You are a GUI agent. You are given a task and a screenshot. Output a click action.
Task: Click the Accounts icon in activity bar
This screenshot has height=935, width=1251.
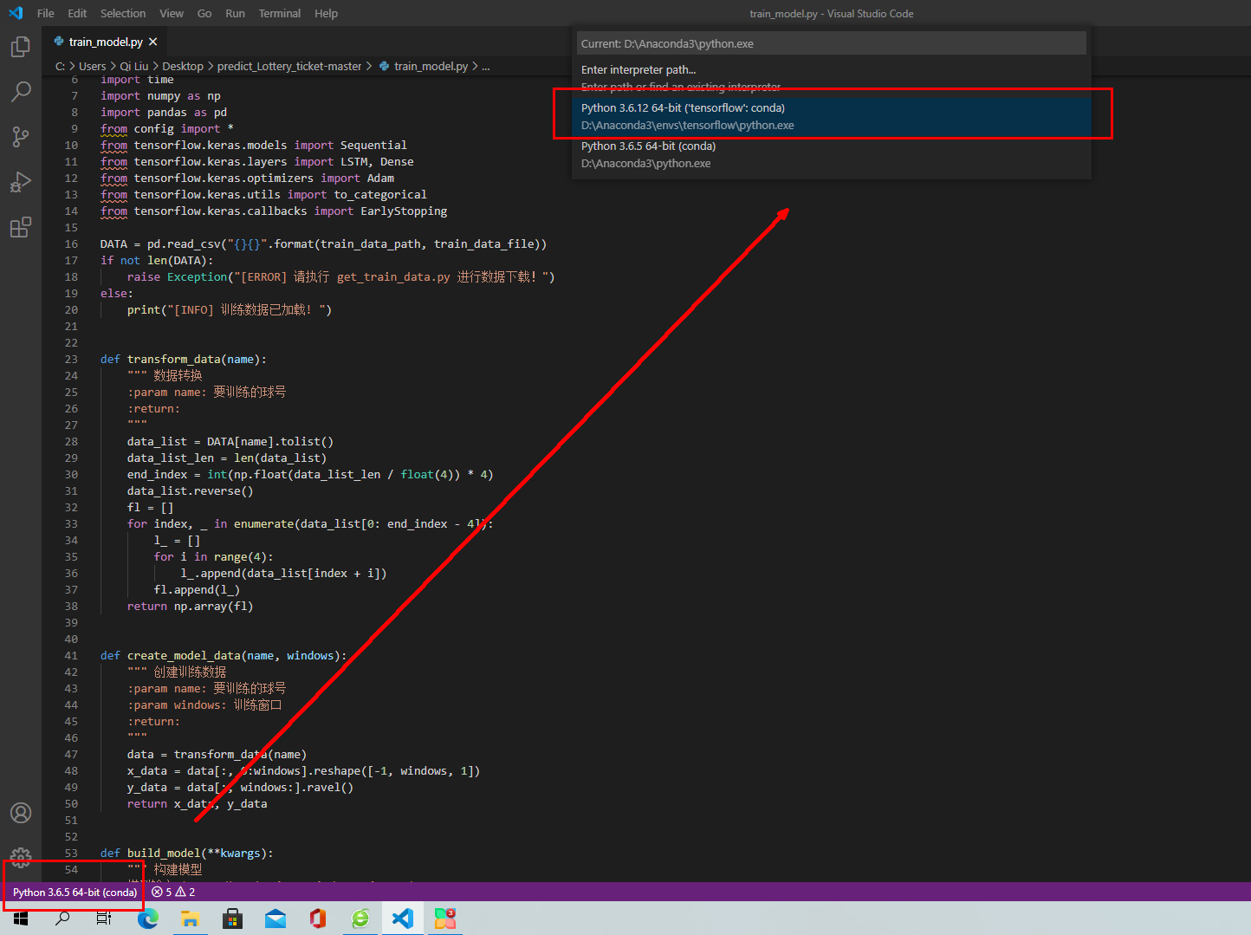point(20,813)
